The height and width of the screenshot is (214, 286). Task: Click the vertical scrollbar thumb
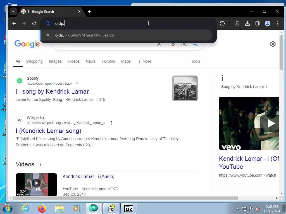point(281,52)
